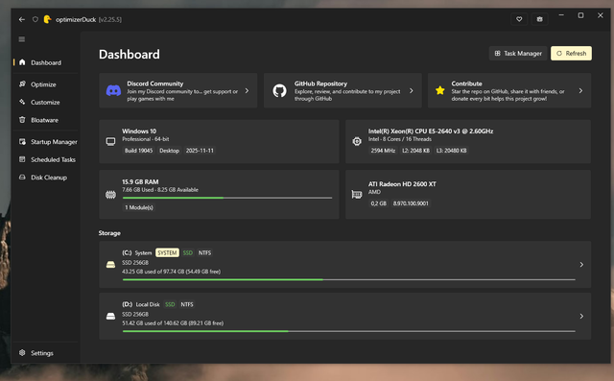Click the Settings gear icon
614x381 pixels.
tap(22, 353)
